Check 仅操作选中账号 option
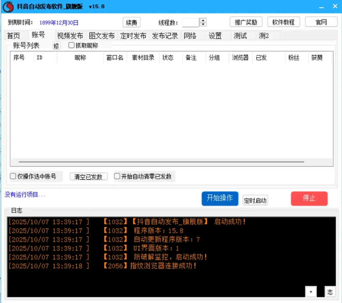Screen dimensions: 342x303 (x=13, y=177)
